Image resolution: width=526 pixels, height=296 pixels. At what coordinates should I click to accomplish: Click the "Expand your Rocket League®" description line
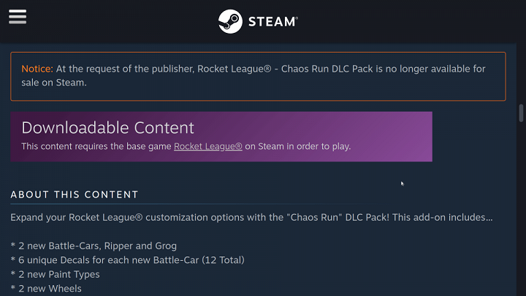251,218
